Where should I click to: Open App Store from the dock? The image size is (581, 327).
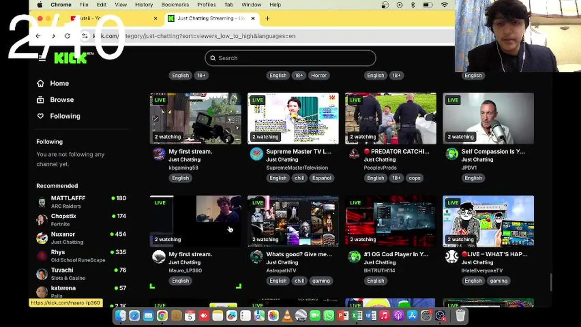pos(412,316)
